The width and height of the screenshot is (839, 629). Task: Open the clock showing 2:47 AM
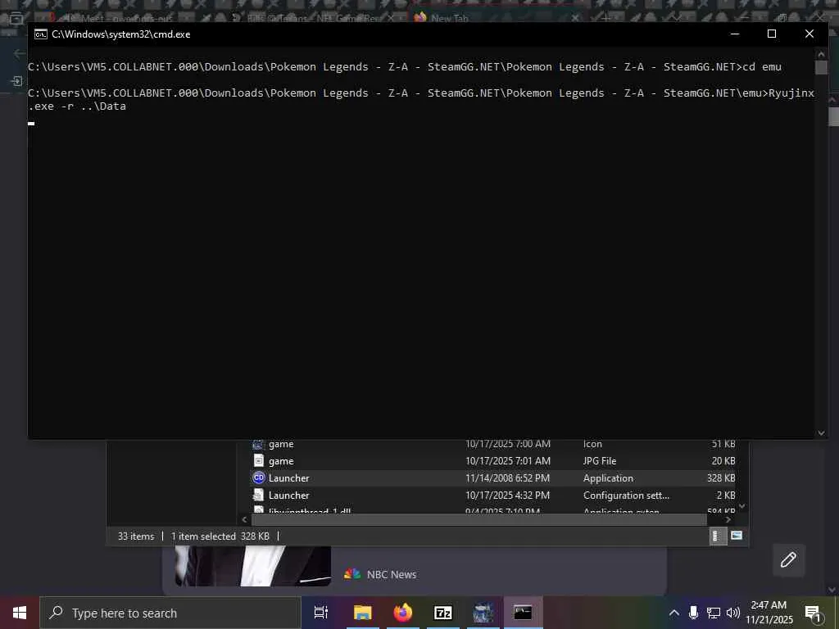pyautogui.click(x=769, y=613)
